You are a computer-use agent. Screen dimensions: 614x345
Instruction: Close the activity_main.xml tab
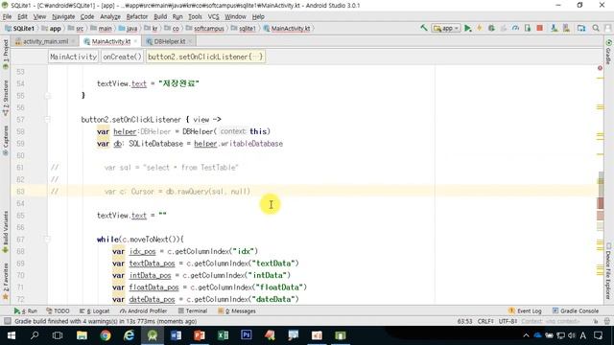73,41
